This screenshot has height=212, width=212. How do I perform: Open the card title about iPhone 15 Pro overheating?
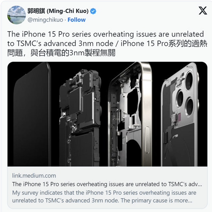(107, 184)
